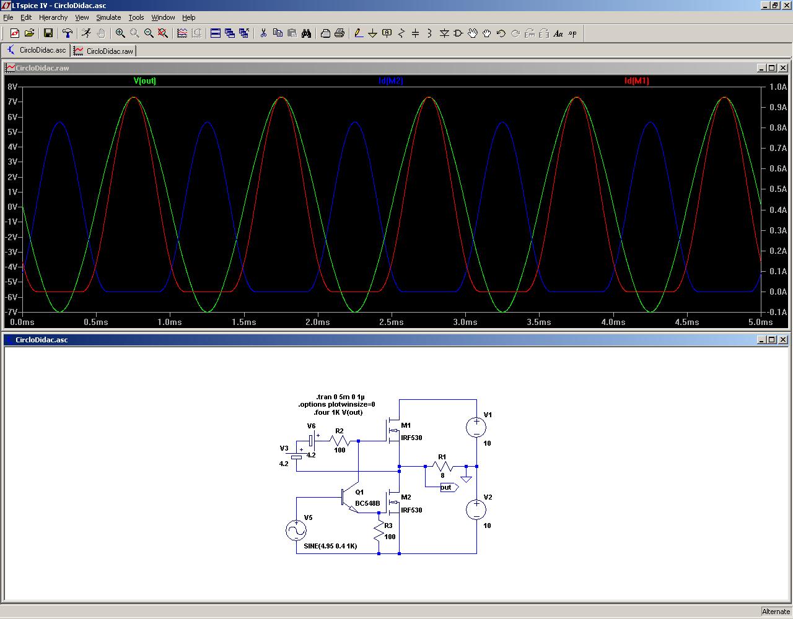
Task: Click the Id(M2) trace label
Action: coord(391,81)
